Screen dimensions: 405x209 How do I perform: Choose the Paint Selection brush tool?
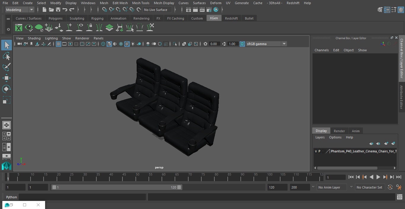6,67
